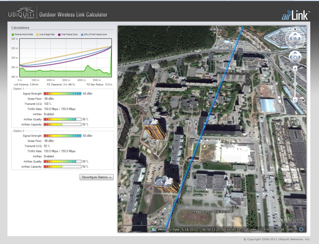The width and height of the screenshot is (319, 244).
Task: Pan map right with move joystick arrow
Action: tap(299, 57)
